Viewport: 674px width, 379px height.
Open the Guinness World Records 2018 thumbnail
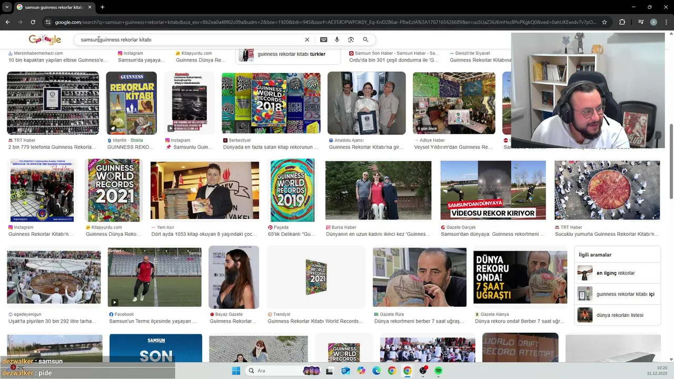pos(271,103)
